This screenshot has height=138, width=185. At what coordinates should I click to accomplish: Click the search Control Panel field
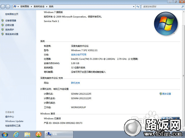[x=161, y=7]
